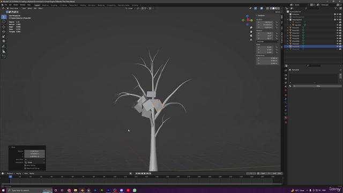Toggle snapping magnet in viewport header
343x193 pixels.
143,9
